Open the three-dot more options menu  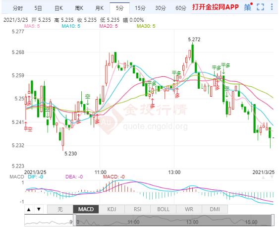tap(272, 7)
